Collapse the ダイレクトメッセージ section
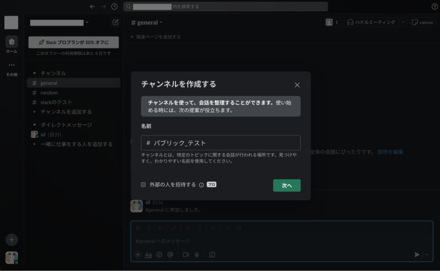This screenshot has height=271, width=440. (x=35, y=125)
